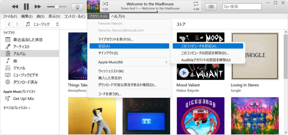Go forward with the right chevron
Viewport: 288px width, 135px height.
(x=17, y=24)
